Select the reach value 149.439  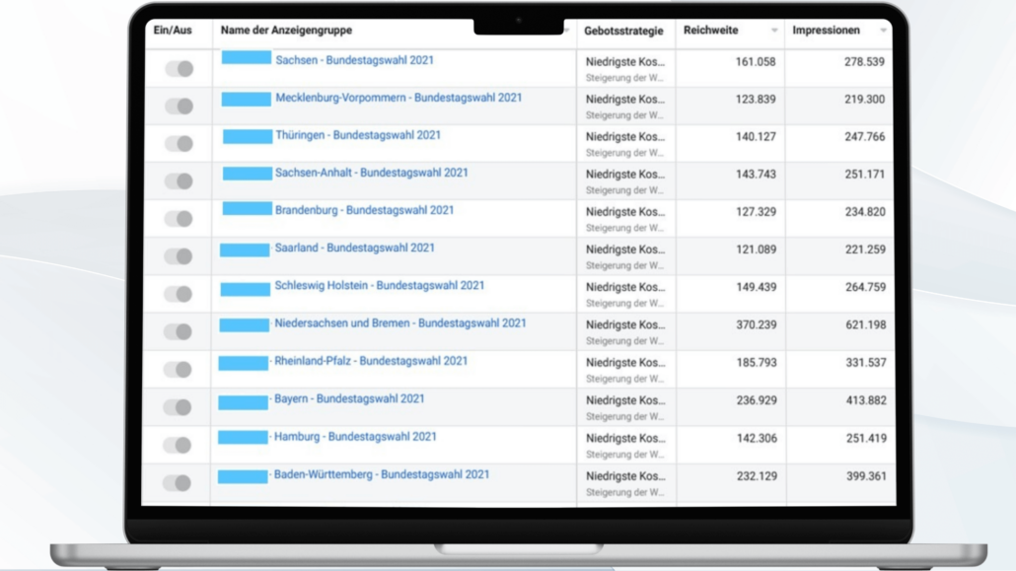coord(757,288)
